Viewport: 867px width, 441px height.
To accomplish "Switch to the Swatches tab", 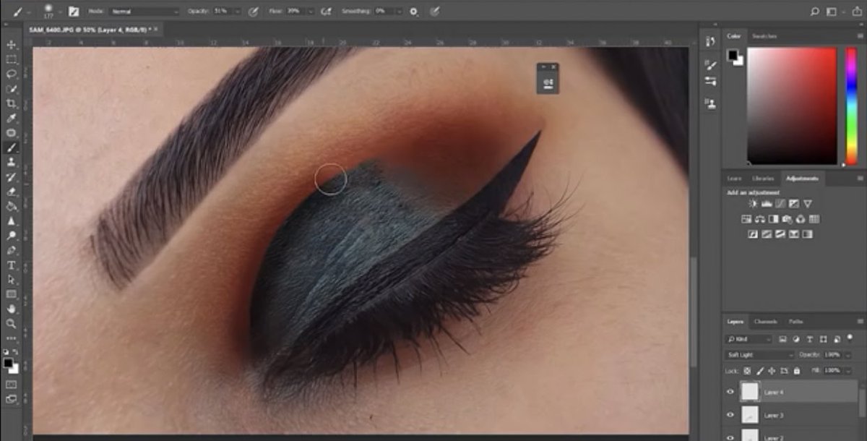I will [x=763, y=36].
